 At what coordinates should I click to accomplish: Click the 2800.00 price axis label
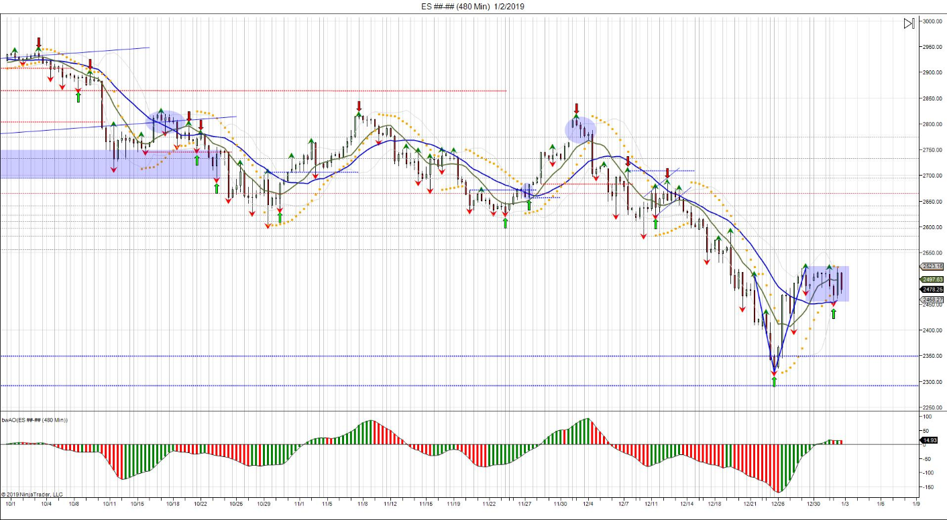tap(934, 124)
